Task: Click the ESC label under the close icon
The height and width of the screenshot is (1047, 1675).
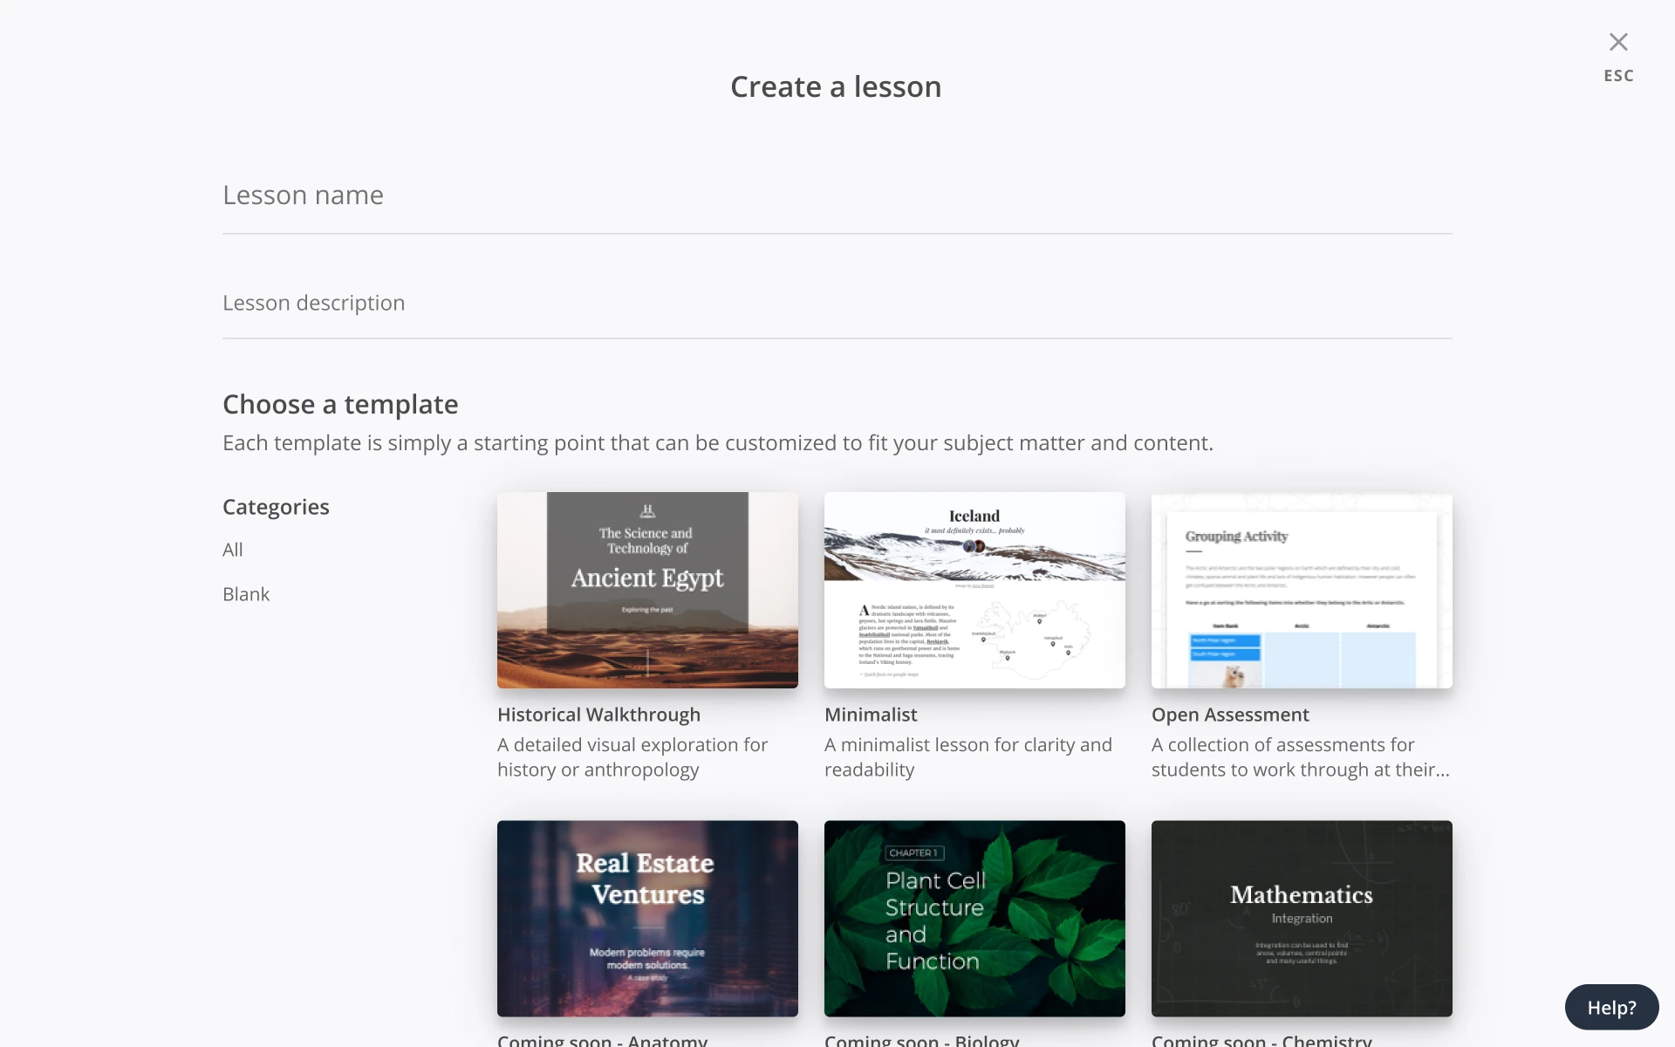Action: tap(1618, 76)
